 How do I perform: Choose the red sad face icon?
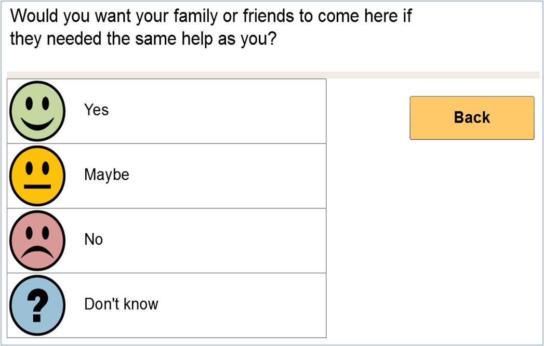(x=37, y=241)
